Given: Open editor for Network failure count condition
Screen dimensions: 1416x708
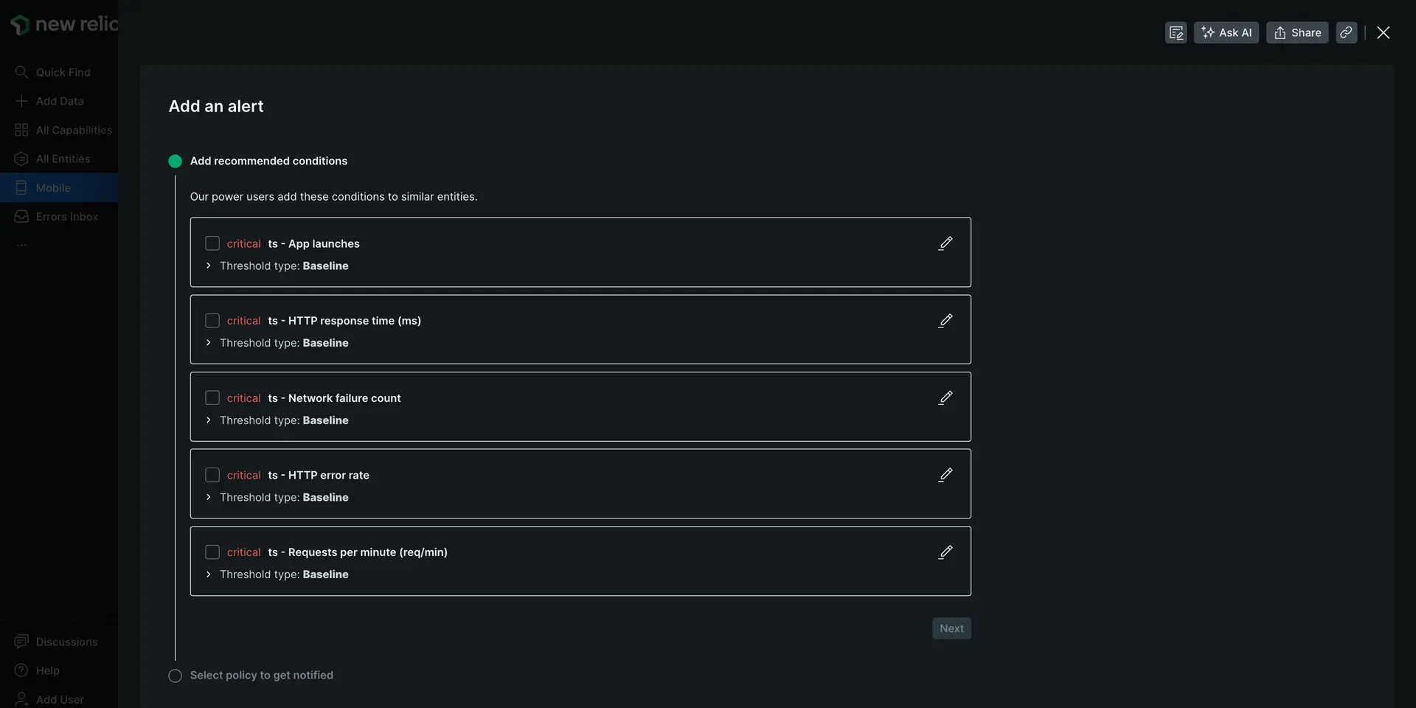Looking at the screenshot, I should click(x=945, y=398).
